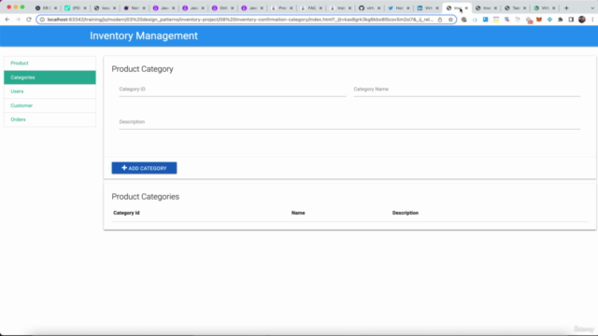Open Chrome three-dot menu
Screen dimensions: 598x336
coord(592,20)
